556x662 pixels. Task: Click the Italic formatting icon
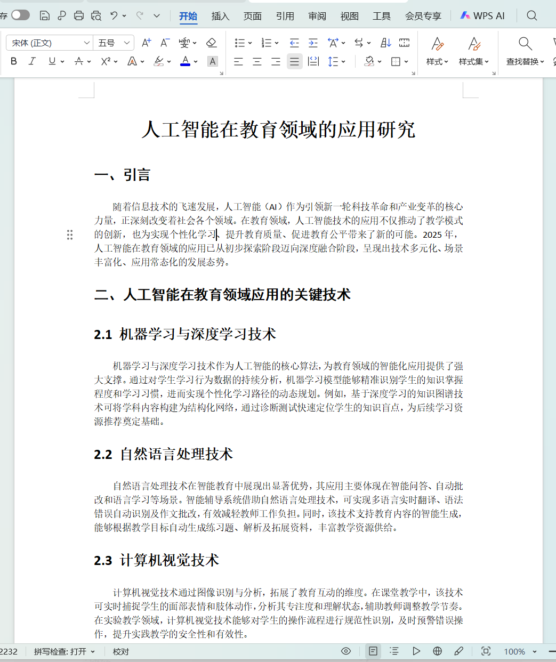click(x=32, y=61)
